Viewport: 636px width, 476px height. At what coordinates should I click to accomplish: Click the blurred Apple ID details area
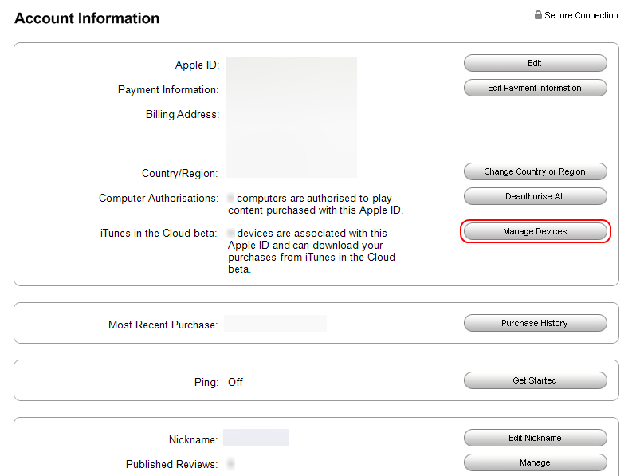[x=291, y=116]
